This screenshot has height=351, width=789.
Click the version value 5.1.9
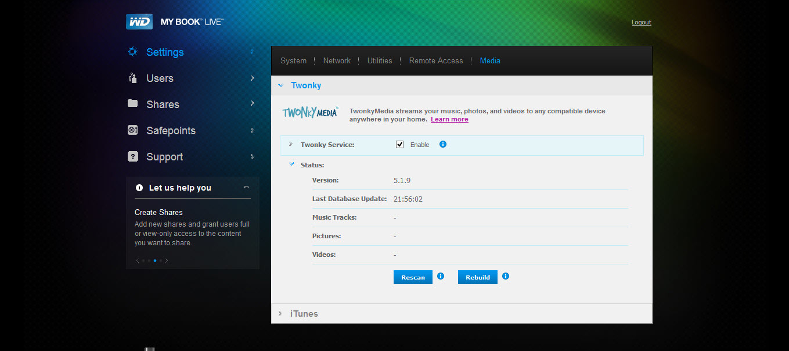pyautogui.click(x=402, y=180)
